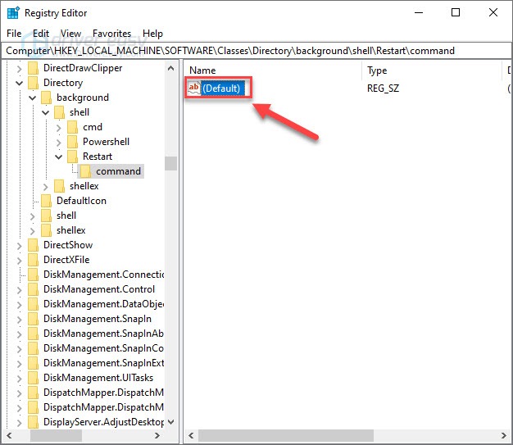
Task: Click the Registry Editor app icon in title bar
Action: click(13, 13)
